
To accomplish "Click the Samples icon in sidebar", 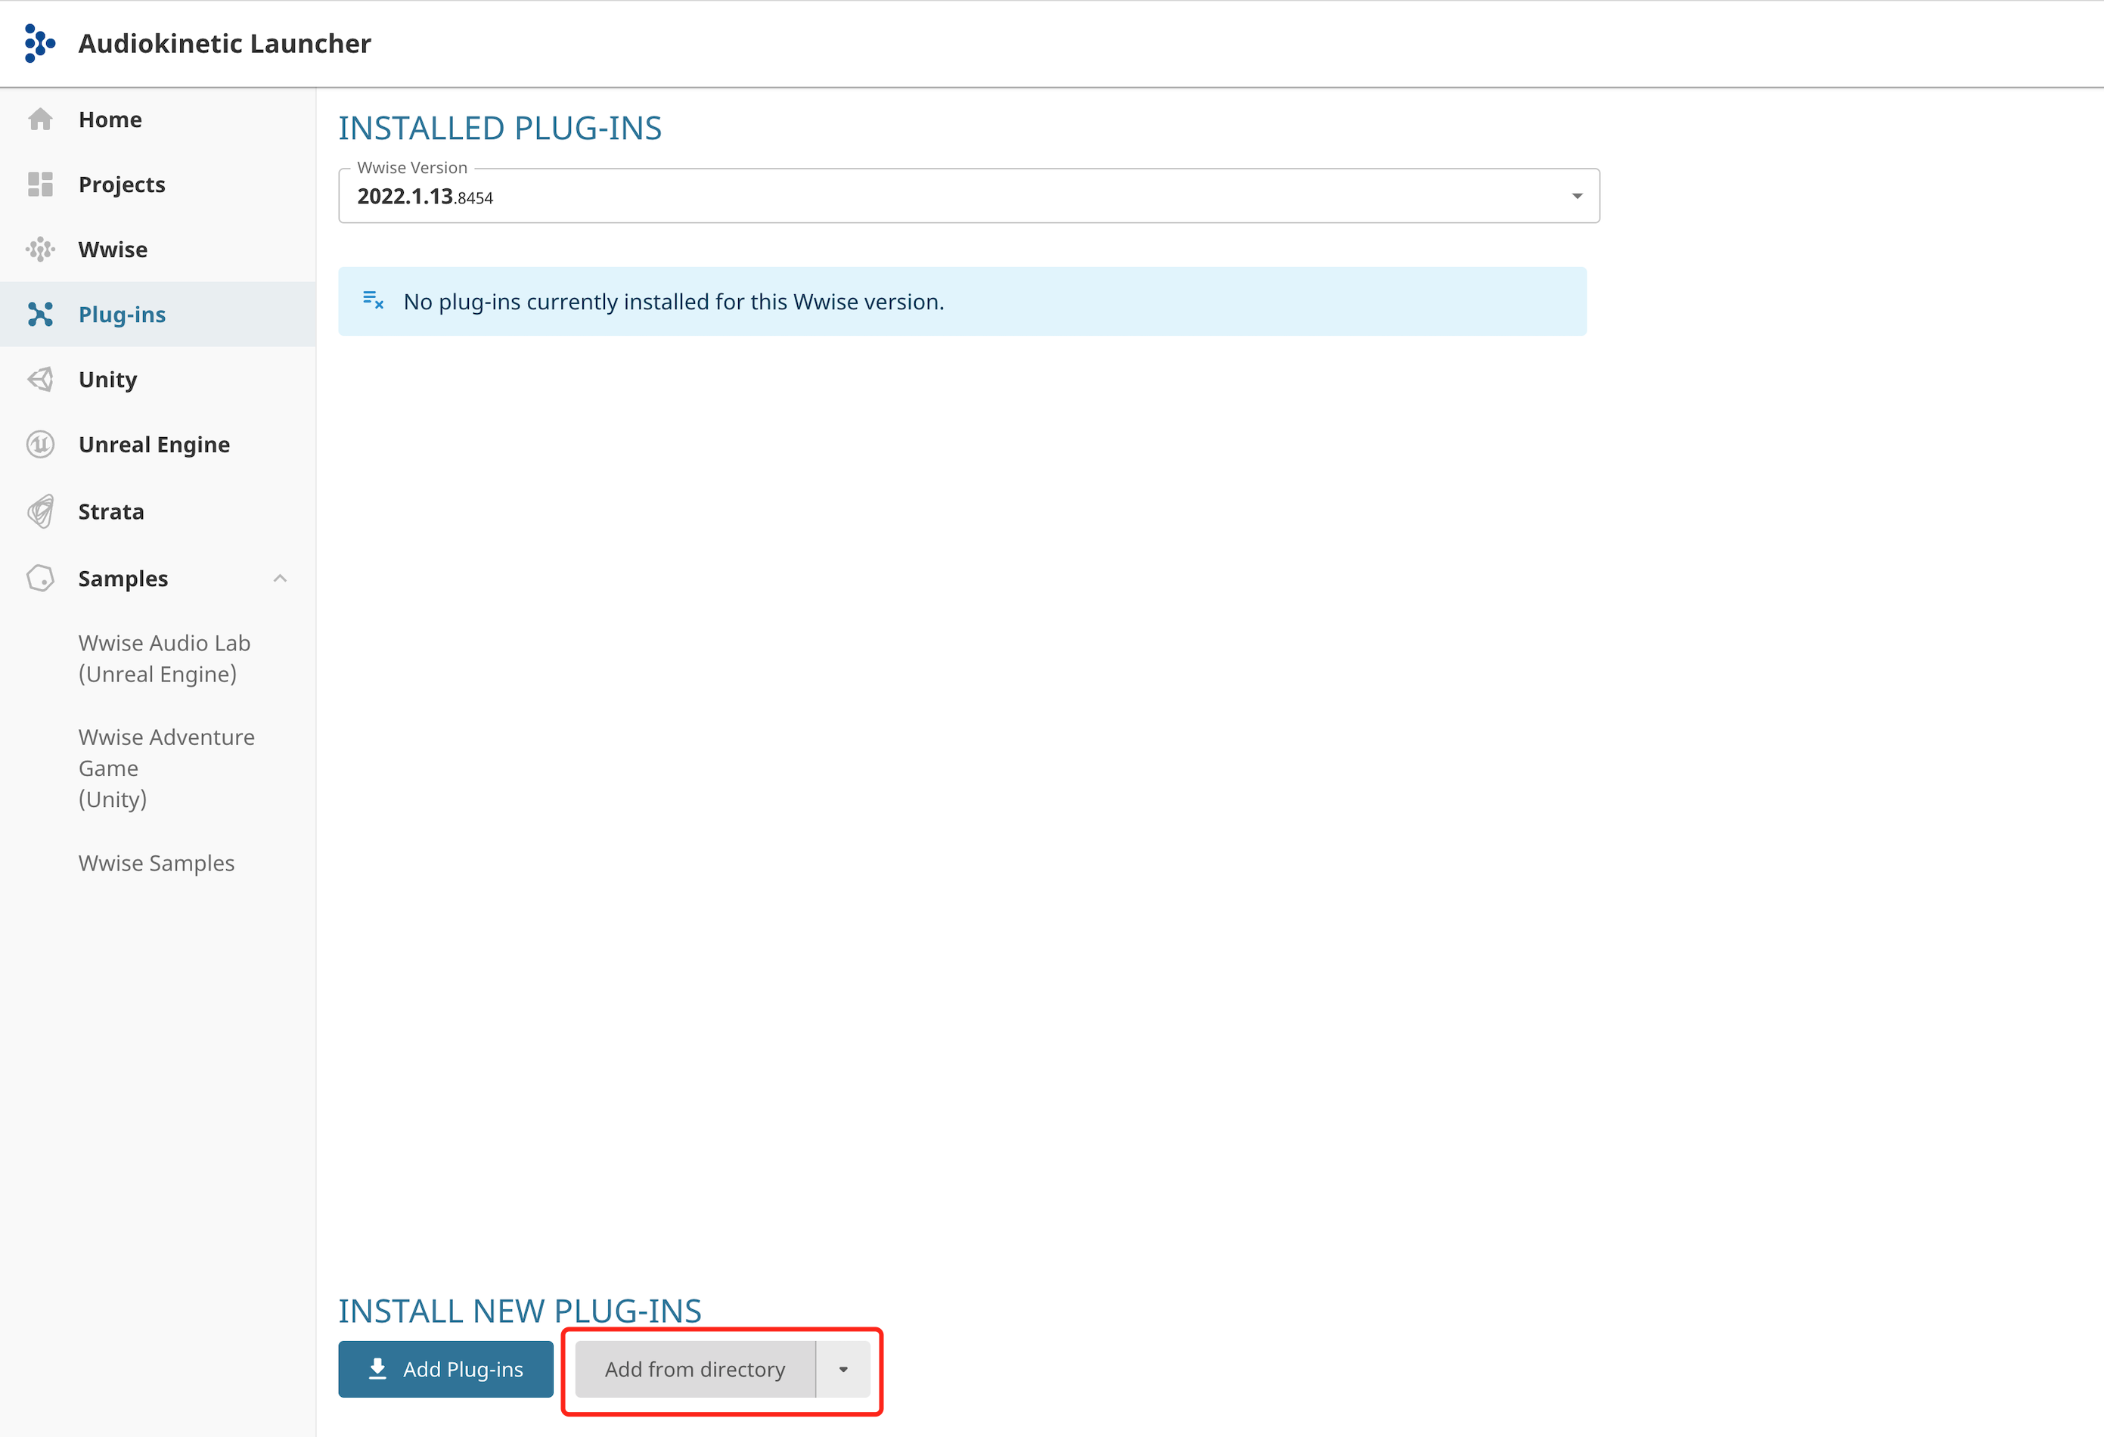I will pos(40,578).
